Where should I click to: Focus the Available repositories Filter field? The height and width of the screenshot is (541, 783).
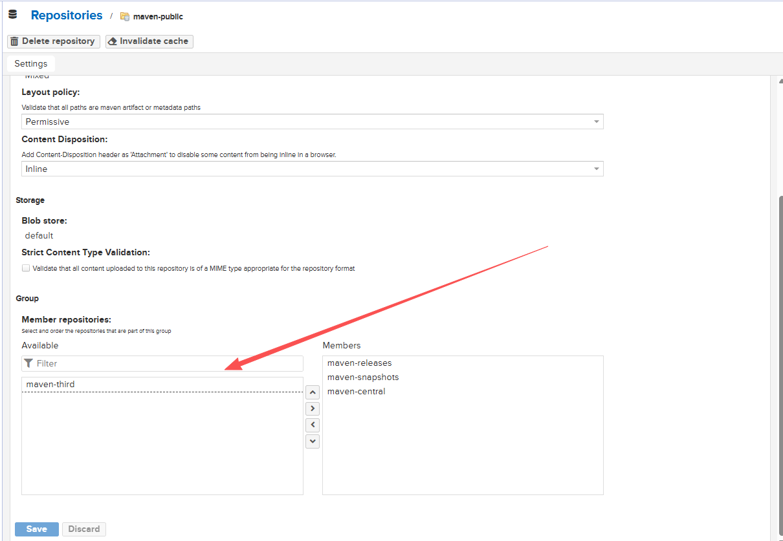(x=162, y=363)
